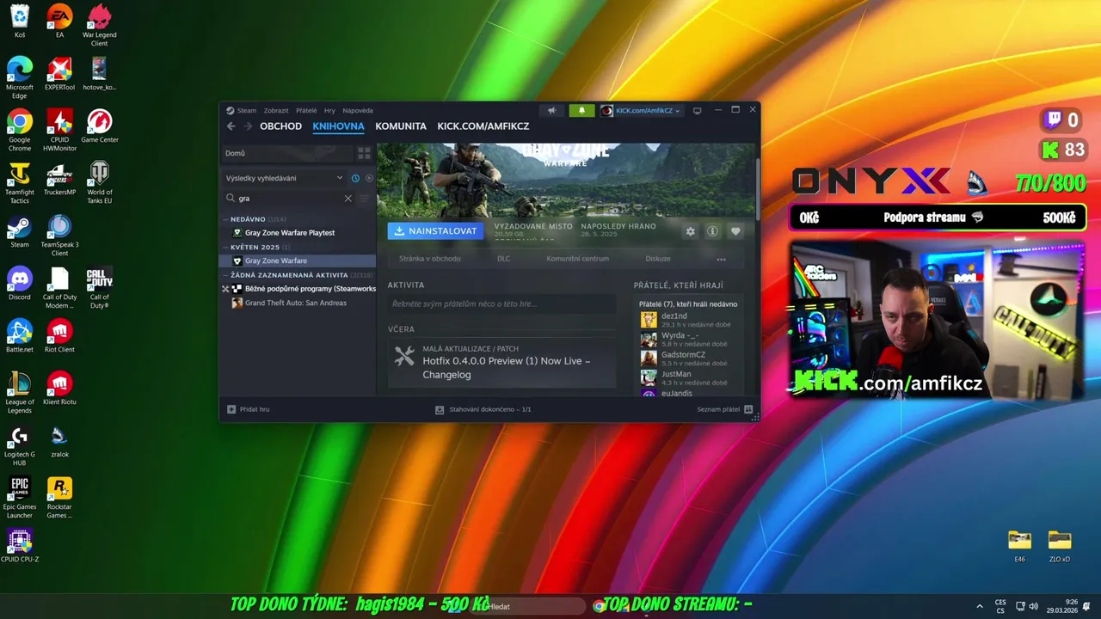Clear the library search text with X
The image size is (1101, 619).
[x=348, y=198]
